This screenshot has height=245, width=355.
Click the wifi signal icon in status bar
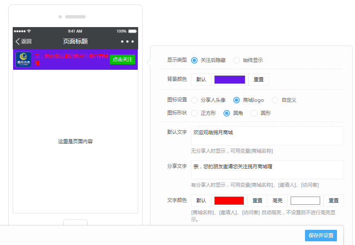(29, 31)
